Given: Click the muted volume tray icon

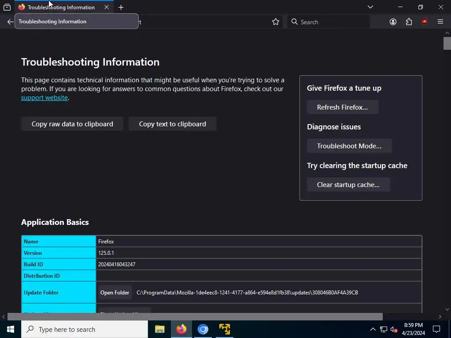Looking at the screenshot, I should (394, 329).
